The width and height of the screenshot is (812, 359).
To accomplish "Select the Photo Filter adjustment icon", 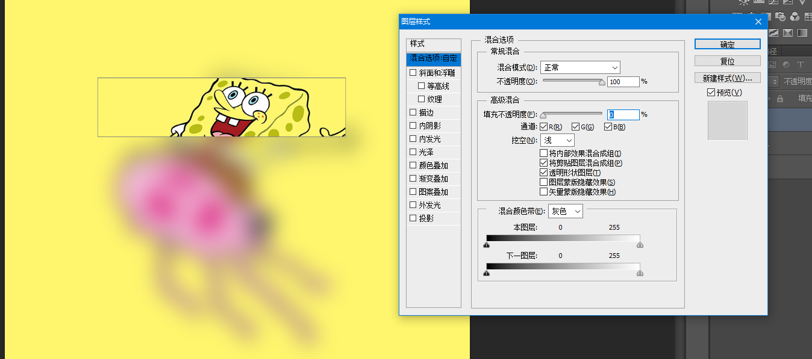I will pyautogui.click(x=779, y=15).
